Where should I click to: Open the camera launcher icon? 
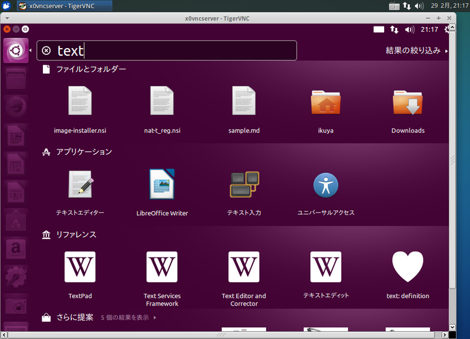[x=16, y=306]
